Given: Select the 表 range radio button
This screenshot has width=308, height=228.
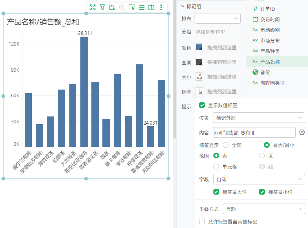Looking at the screenshot, I should 216,156.
